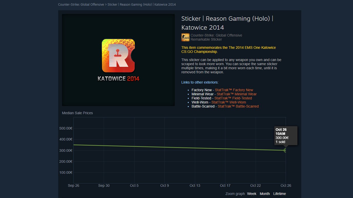
Task: Open StatTrak™ Field-Tested link
Action: coord(233,98)
